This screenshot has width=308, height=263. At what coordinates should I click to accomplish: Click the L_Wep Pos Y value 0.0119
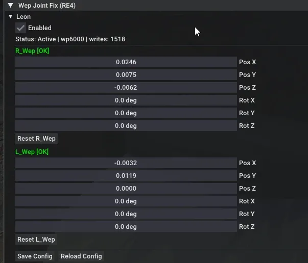coord(126,176)
